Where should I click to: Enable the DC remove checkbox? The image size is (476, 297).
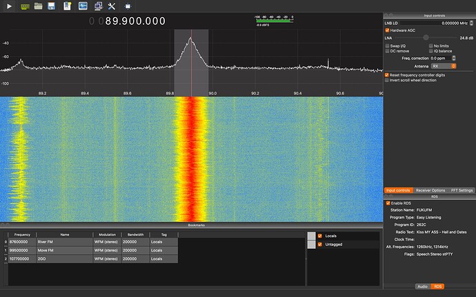[387, 51]
